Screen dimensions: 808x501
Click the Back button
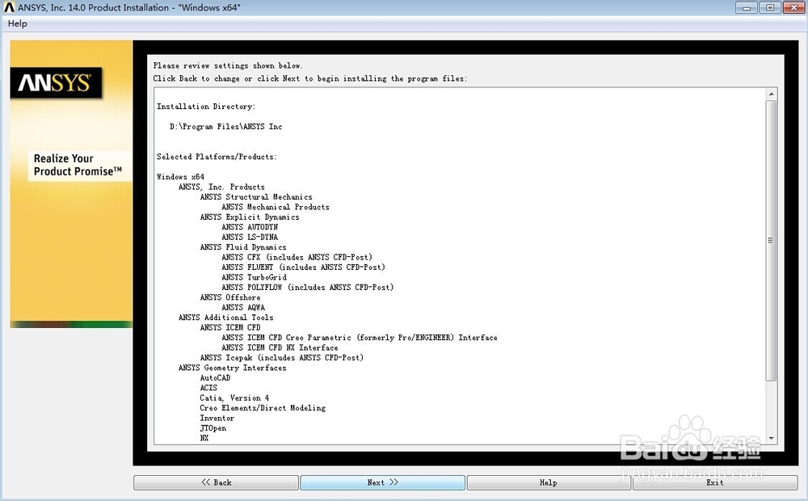click(216, 482)
